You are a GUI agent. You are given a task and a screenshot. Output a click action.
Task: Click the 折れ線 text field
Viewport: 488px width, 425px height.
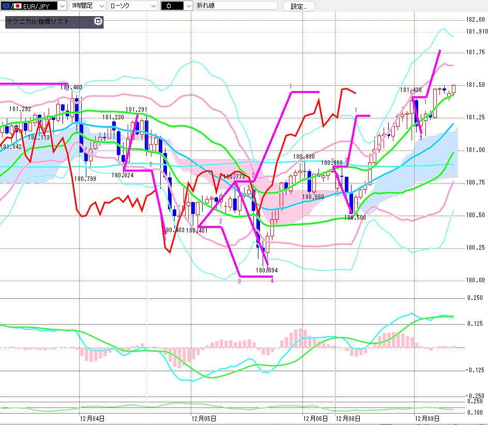click(236, 6)
